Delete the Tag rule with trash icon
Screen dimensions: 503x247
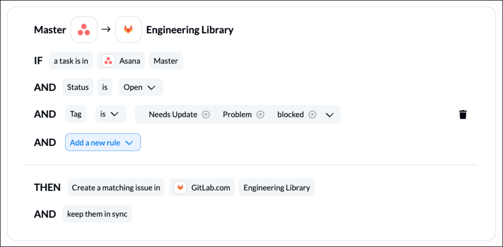click(463, 115)
